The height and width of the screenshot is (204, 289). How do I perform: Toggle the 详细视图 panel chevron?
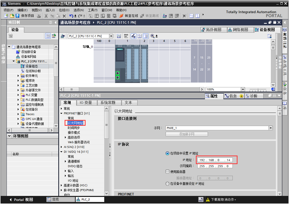[9, 136]
